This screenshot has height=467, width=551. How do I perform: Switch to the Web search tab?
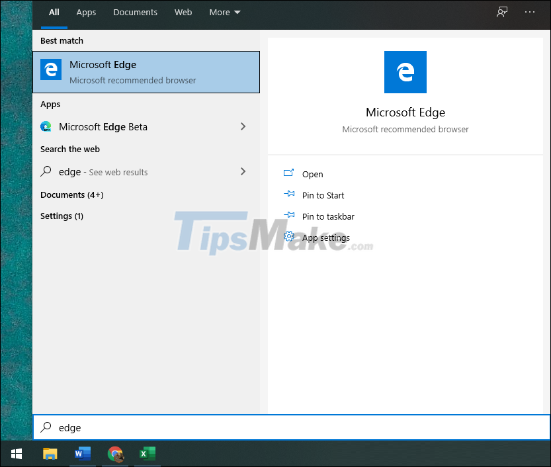[x=183, y=12]
